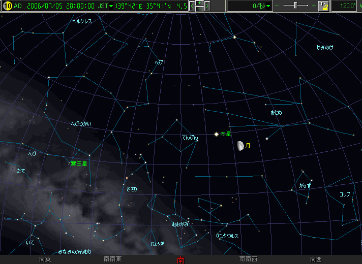The image size is (362, 264).
Task: Click the 120.0° field of view box
Action: click(347, 6)
